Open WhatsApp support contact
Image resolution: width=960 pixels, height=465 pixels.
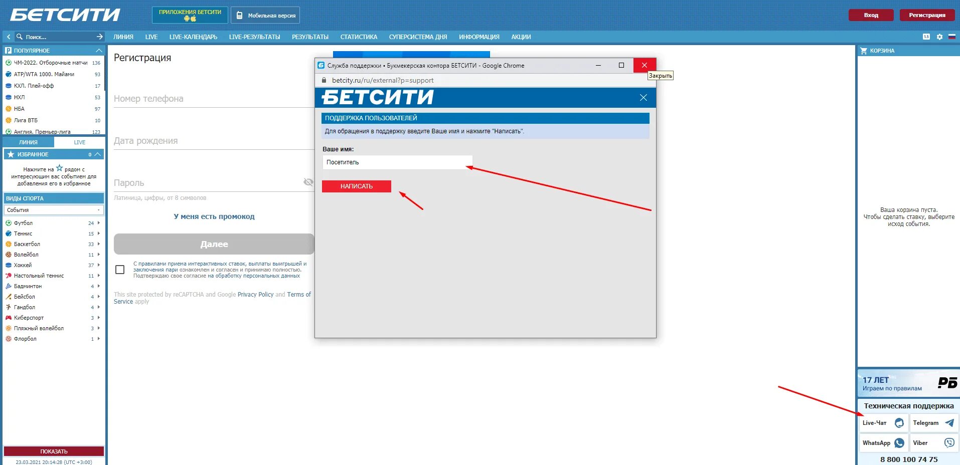pyautogui.click(x=883, y=443)
